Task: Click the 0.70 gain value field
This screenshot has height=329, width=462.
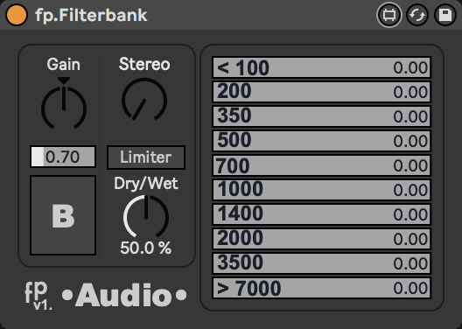Action: pos(63,157)
